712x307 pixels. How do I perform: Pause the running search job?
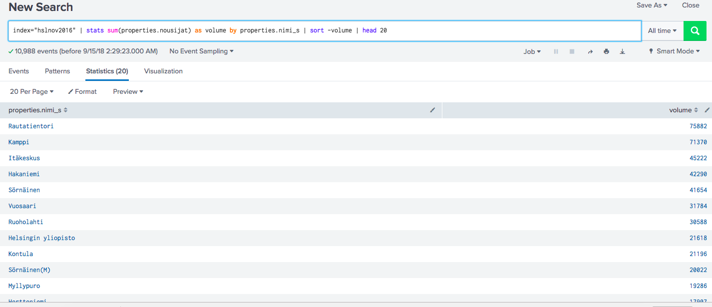[x=556, y=51]
